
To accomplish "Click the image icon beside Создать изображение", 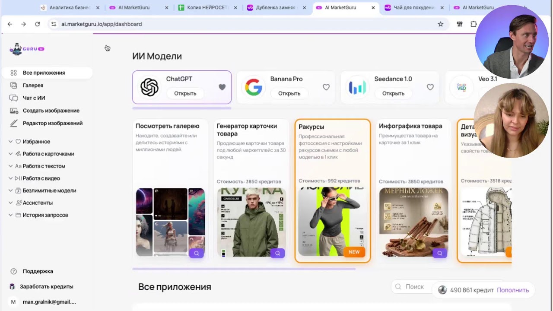I will coord(14,111).
